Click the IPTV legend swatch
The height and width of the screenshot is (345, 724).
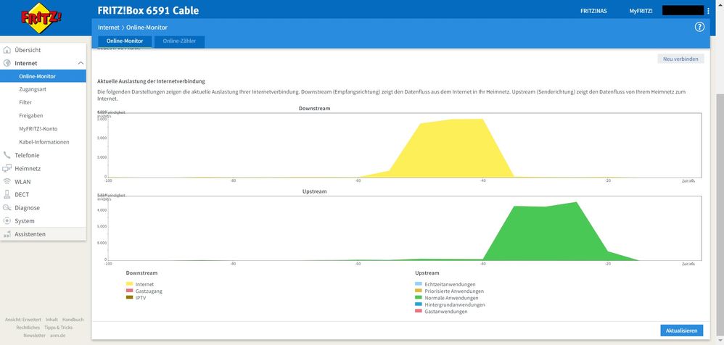coord(129,298)
